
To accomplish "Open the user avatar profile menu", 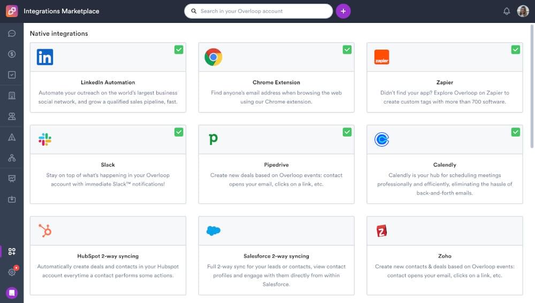I will [523, 11].
